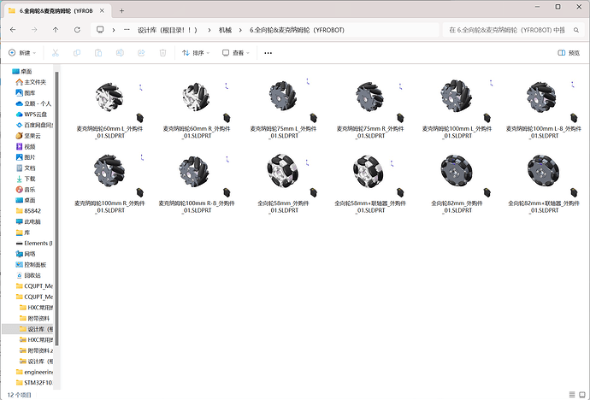Viewport: 590px width, 400px height.
Task: Open 回收站 in navigation pane
Action: click(x=28, y=275)
